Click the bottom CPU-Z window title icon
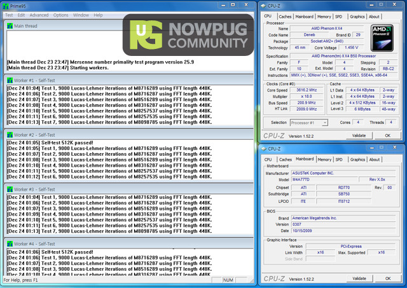407x288 pixels. coord(264,149)
